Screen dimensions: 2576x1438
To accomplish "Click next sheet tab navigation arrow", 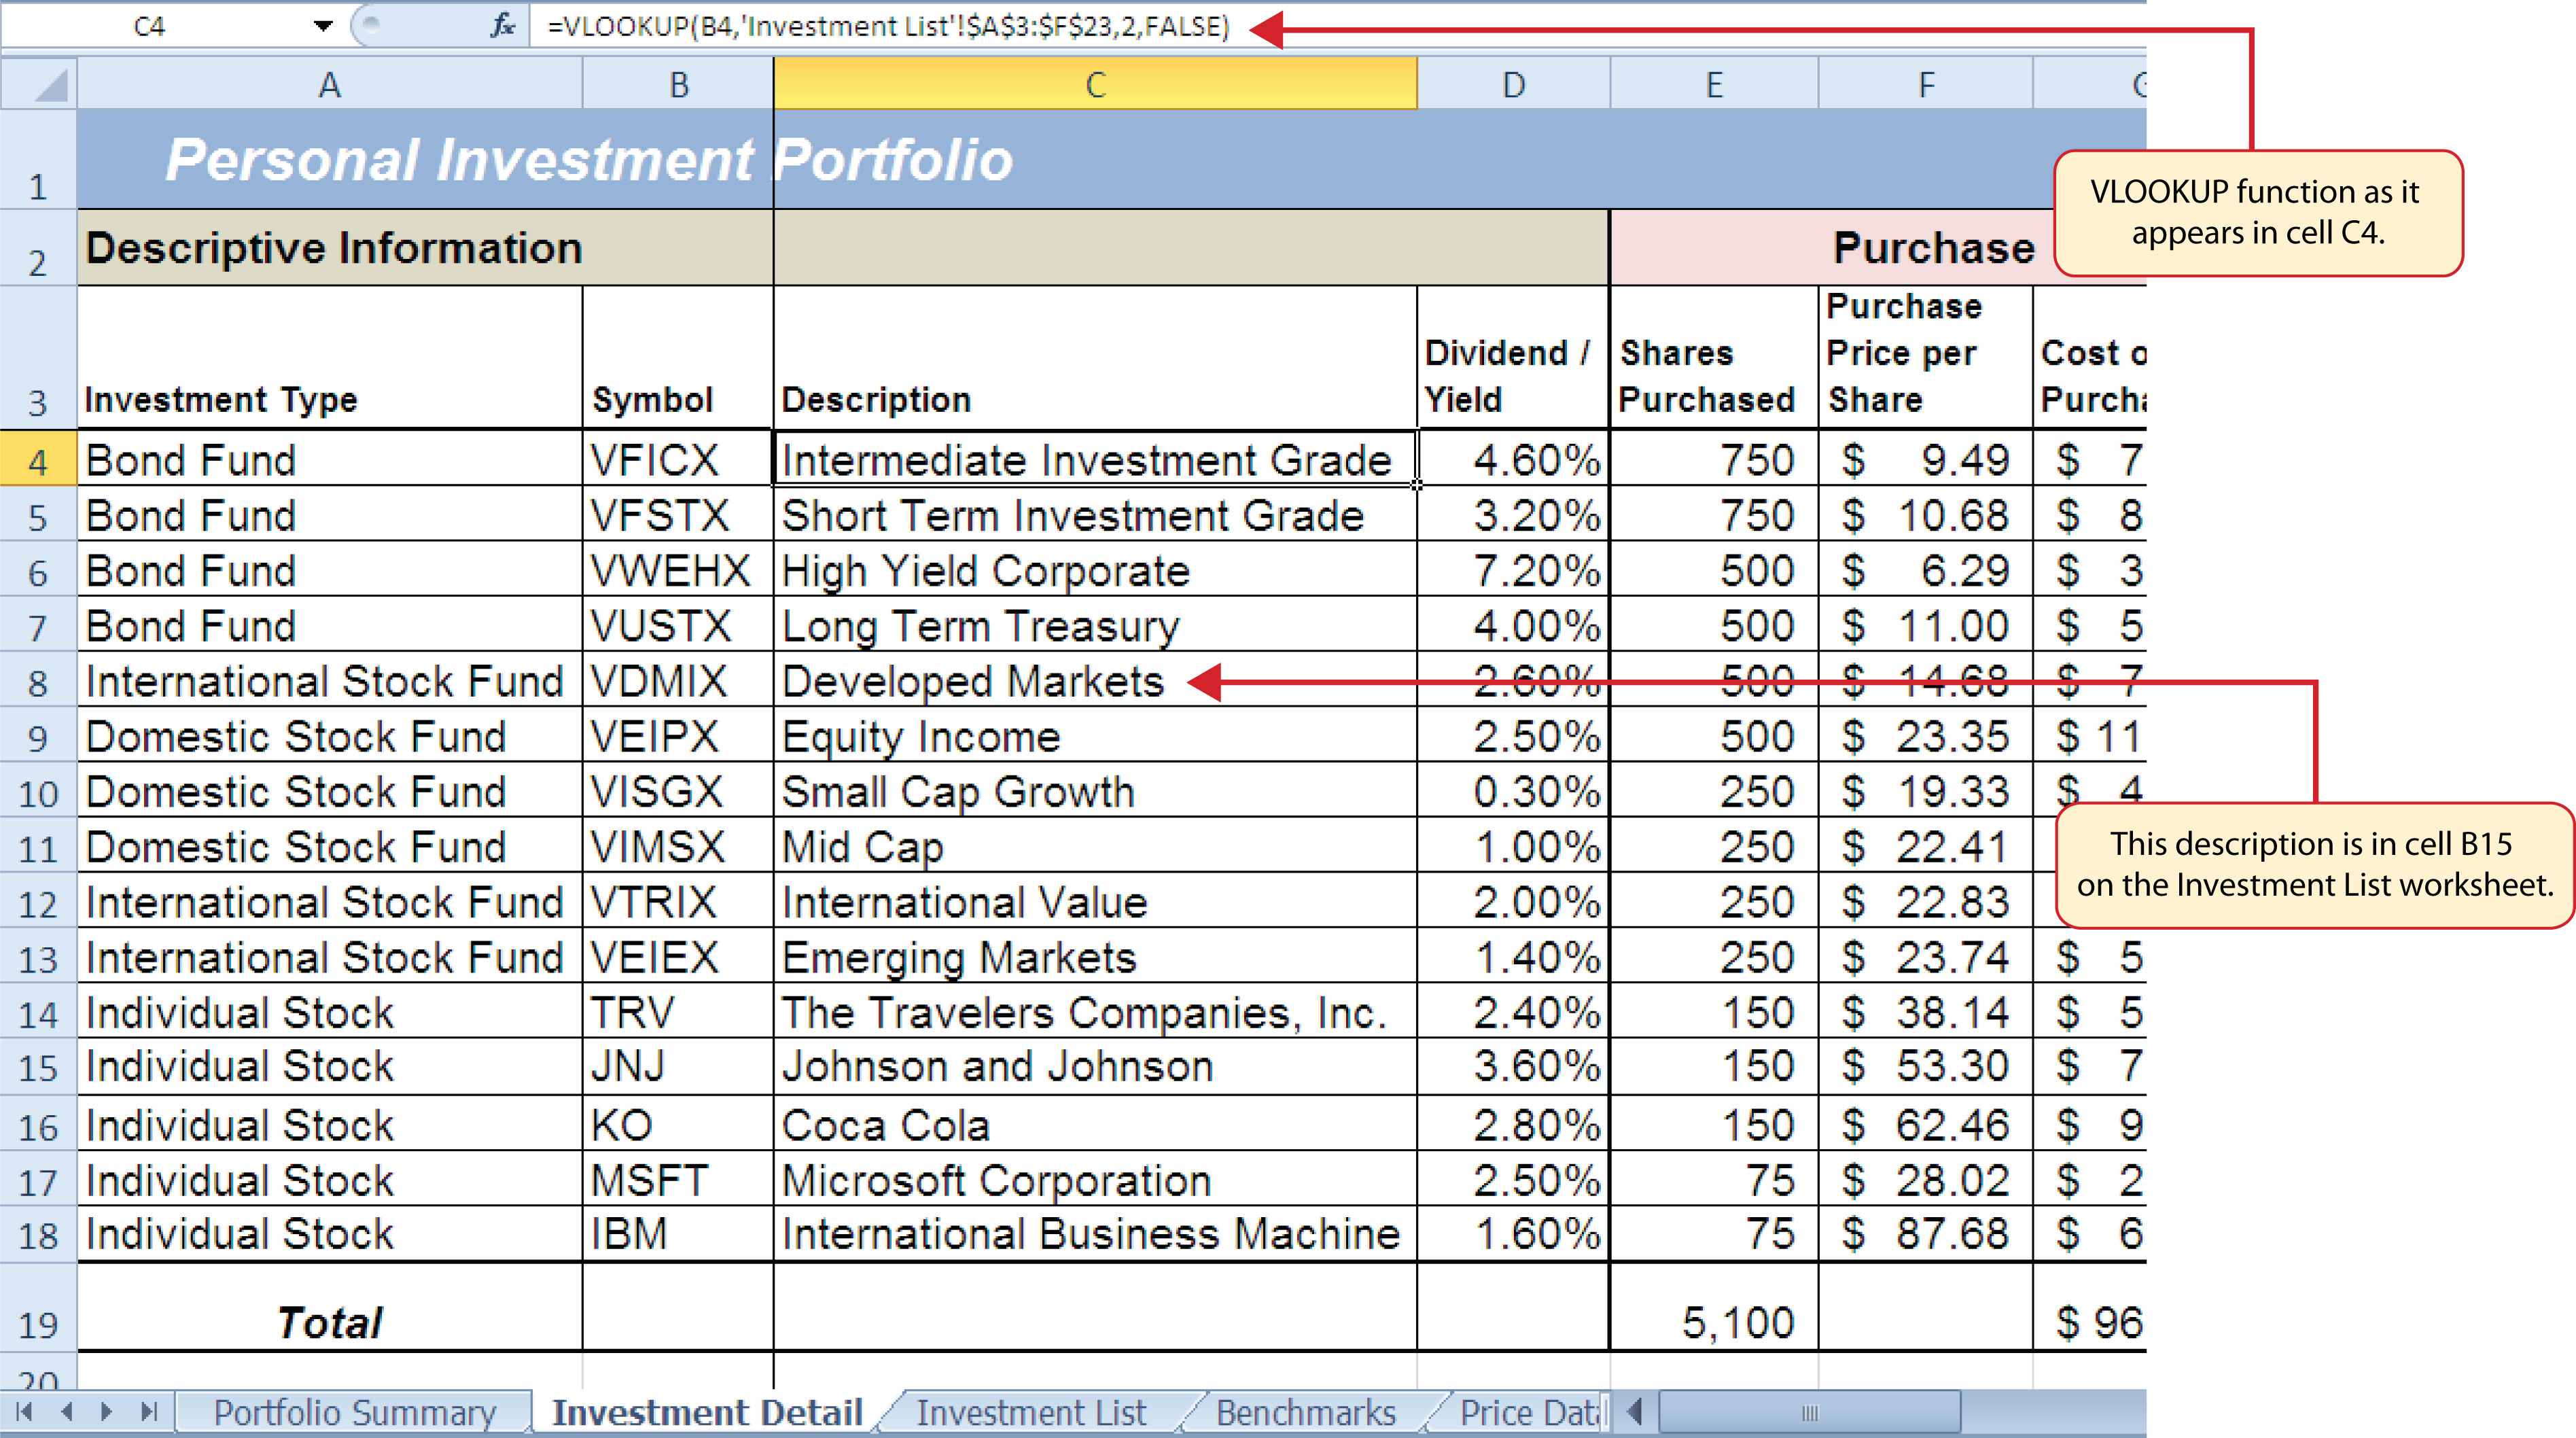I will [107, 1412].
